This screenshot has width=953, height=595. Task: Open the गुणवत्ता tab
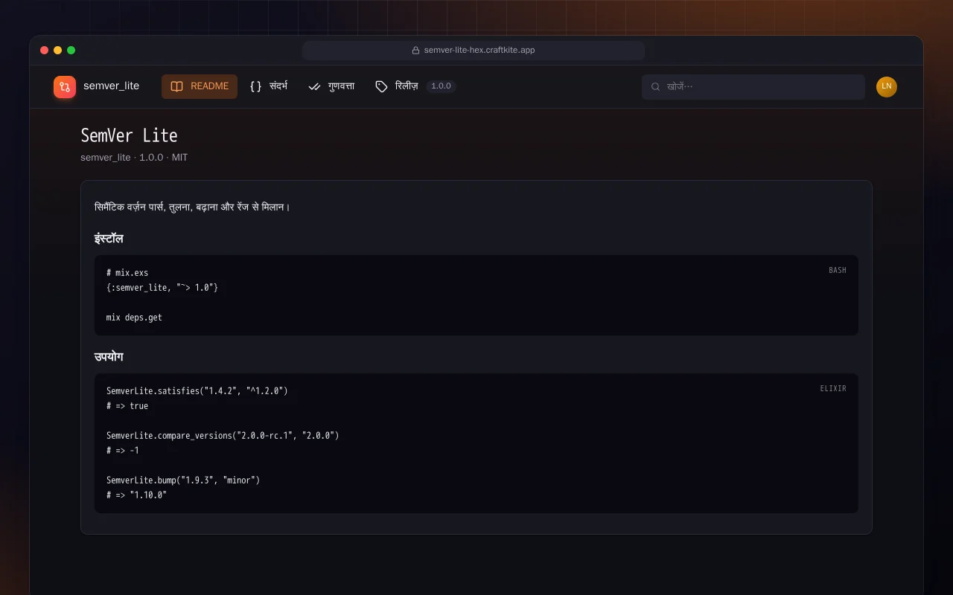pos(331,86)
